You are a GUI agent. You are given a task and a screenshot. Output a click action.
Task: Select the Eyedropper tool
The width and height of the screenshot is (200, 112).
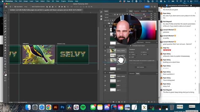coord(5,29)
